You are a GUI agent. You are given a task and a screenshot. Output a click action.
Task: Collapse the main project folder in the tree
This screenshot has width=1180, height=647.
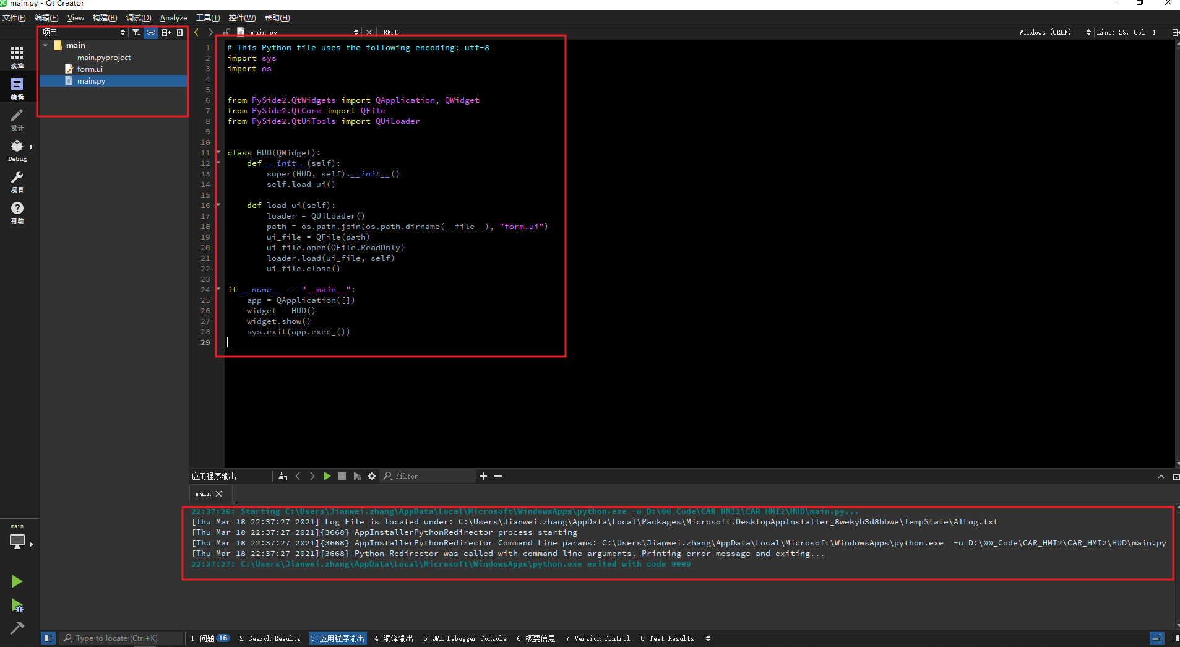[x=45, y=45]
